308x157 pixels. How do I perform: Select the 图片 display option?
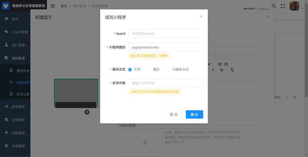tap(153, 70)
